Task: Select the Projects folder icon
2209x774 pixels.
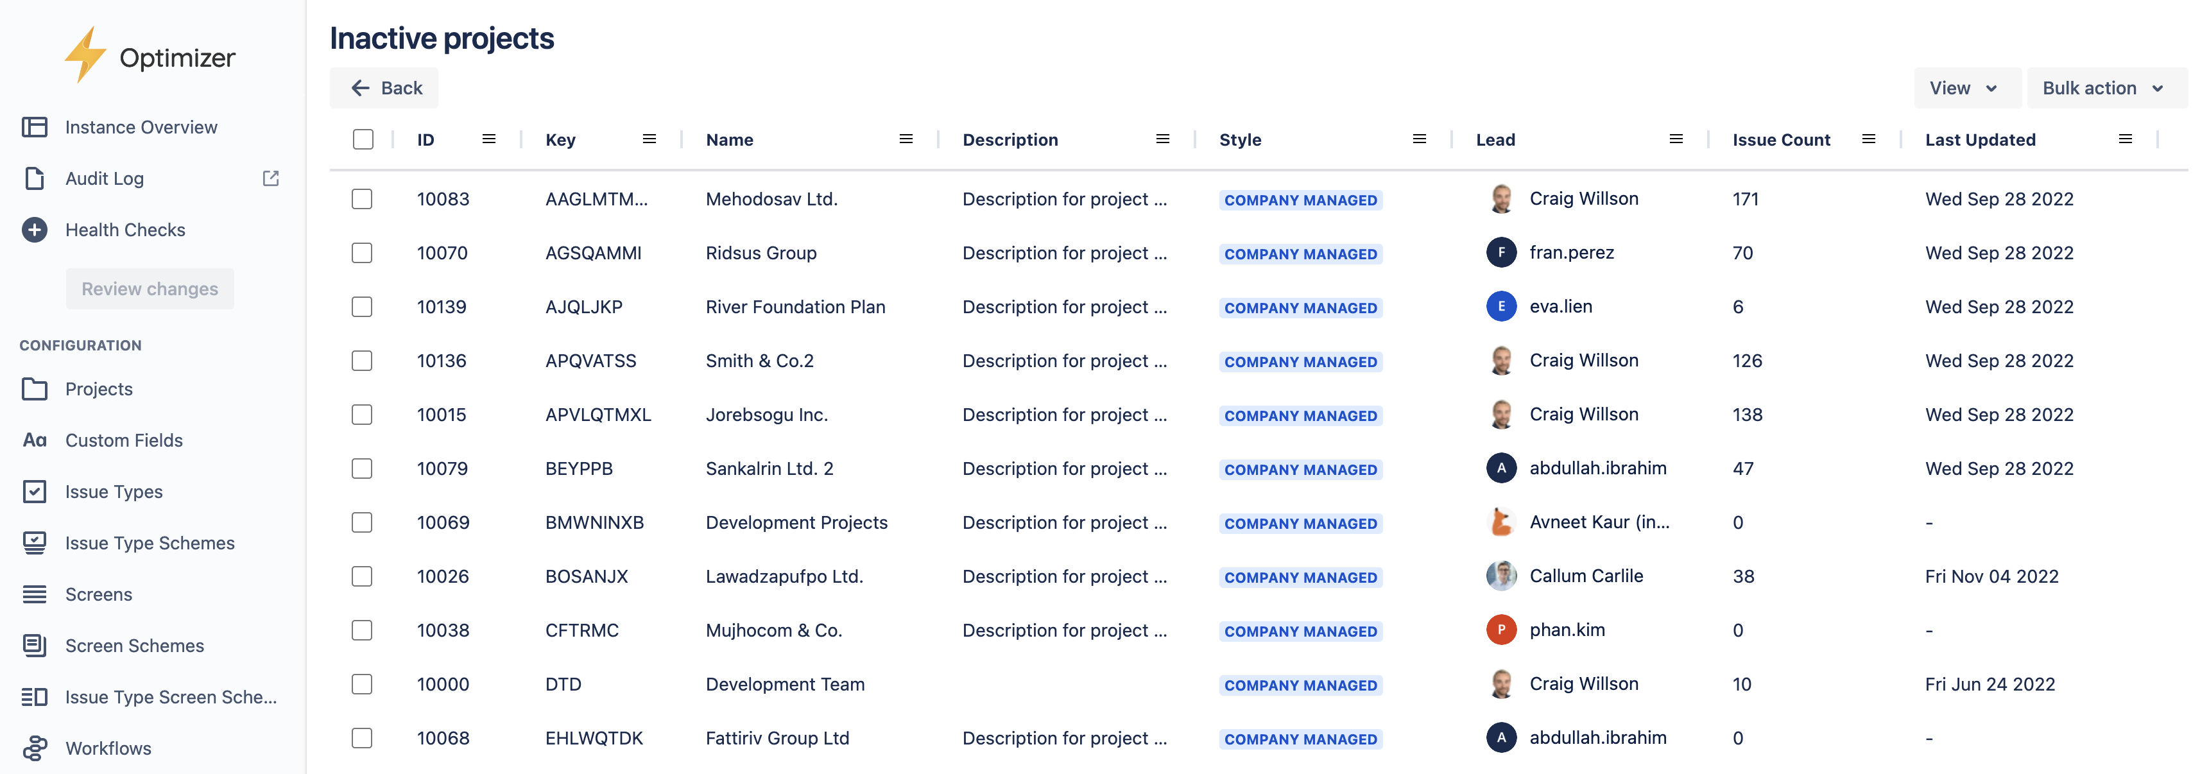Action: point(34,388)
